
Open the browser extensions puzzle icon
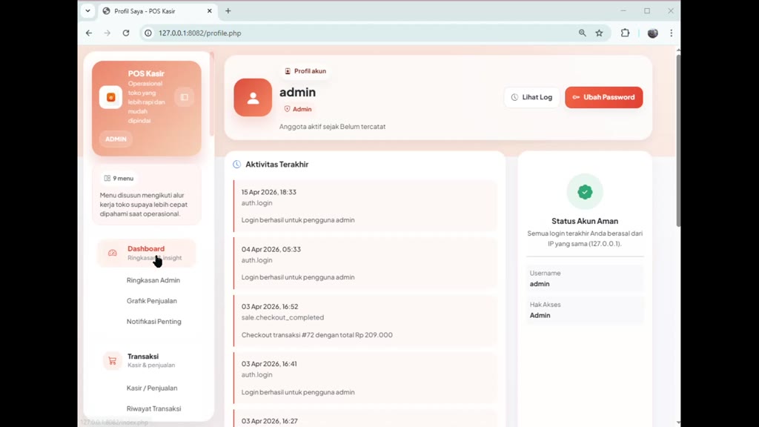coord(626,33)
